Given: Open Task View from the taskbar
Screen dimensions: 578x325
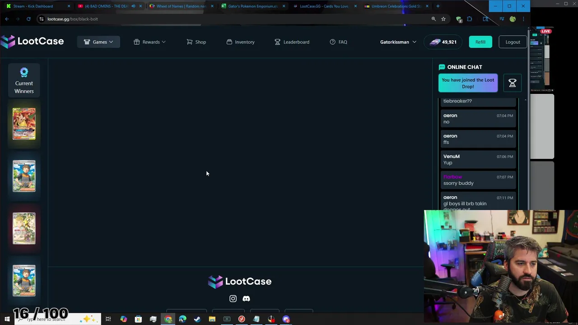Looking at the screenshot, I should [108, 319].
